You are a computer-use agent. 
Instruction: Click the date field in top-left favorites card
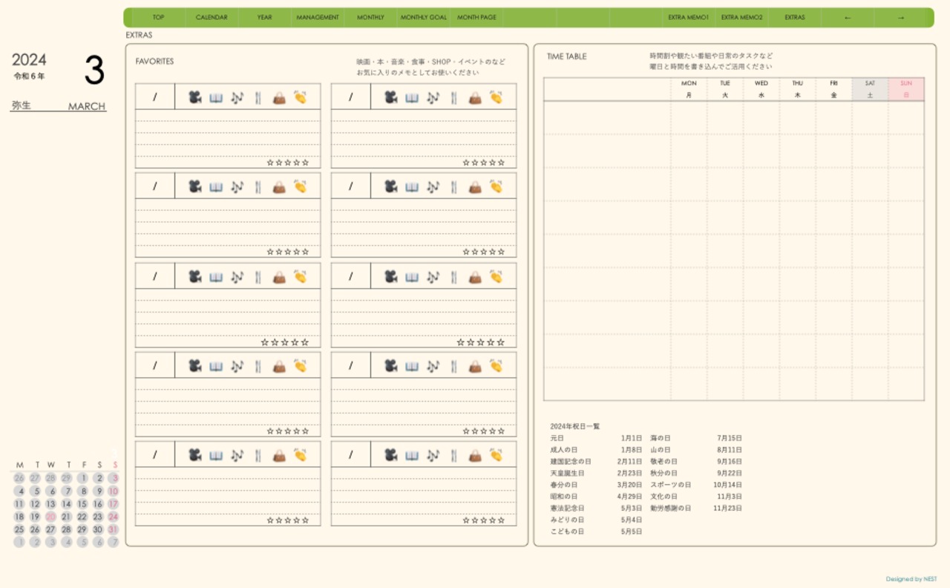click(155, 97)
